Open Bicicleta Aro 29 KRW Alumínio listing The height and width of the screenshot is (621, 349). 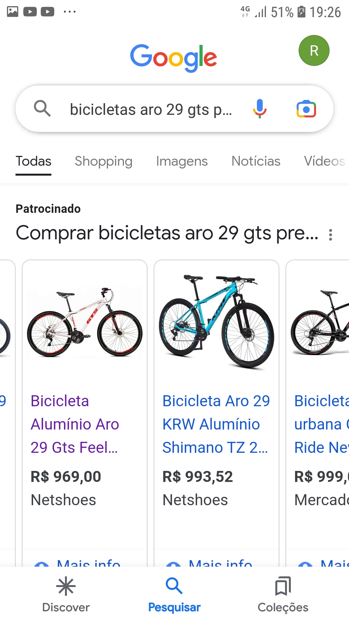(216, 424)
